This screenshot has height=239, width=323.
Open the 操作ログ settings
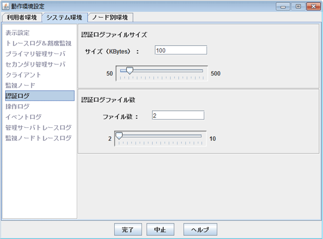tap(17, 107)
